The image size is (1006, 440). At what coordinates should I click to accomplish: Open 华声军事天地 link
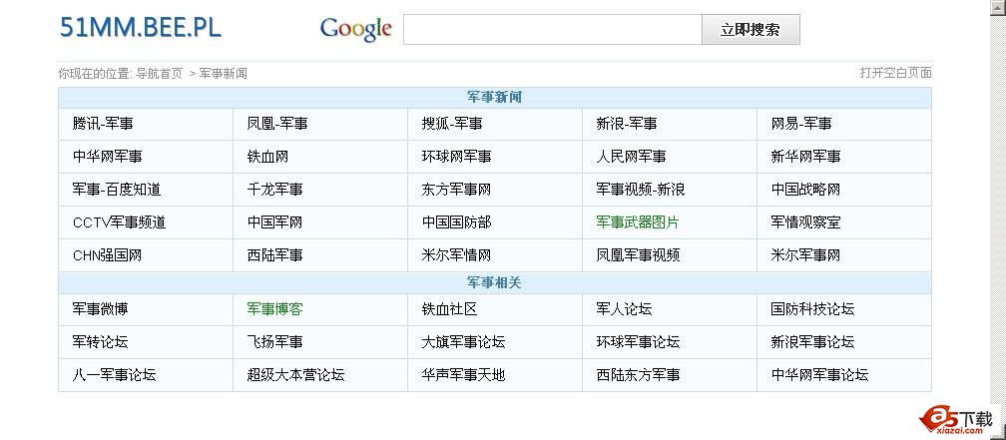(463, 374)
